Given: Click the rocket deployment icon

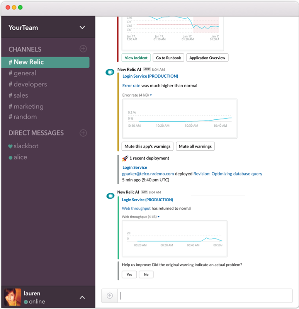Looking at the screenshot, I should tap(125, 158).
